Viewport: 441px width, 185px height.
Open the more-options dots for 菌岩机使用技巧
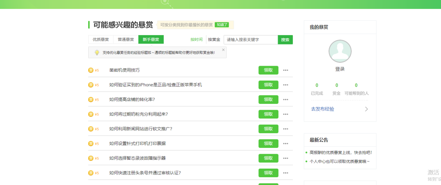[x=286, y=70]
